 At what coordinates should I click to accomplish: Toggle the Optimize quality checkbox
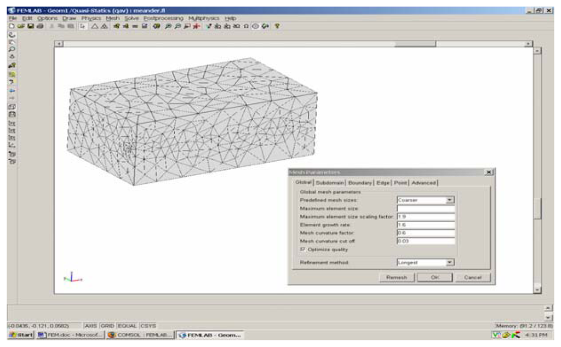[x=302, y=250]
